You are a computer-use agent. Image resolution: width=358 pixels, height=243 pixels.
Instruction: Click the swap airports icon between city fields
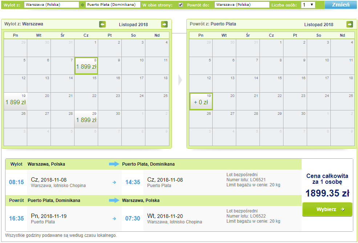point(83,5)
